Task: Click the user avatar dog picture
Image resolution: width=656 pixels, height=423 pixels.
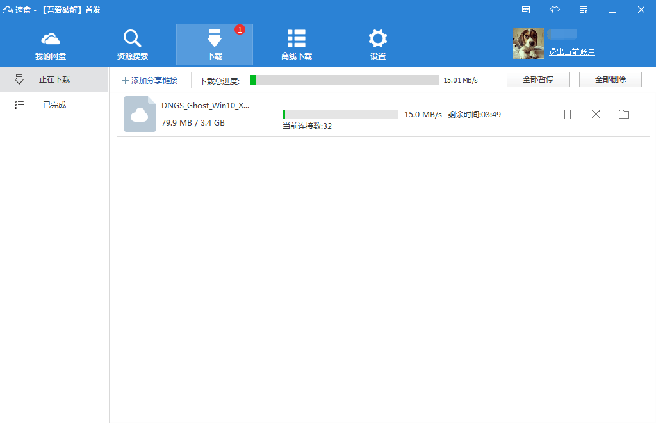Action: pos(529,44)
